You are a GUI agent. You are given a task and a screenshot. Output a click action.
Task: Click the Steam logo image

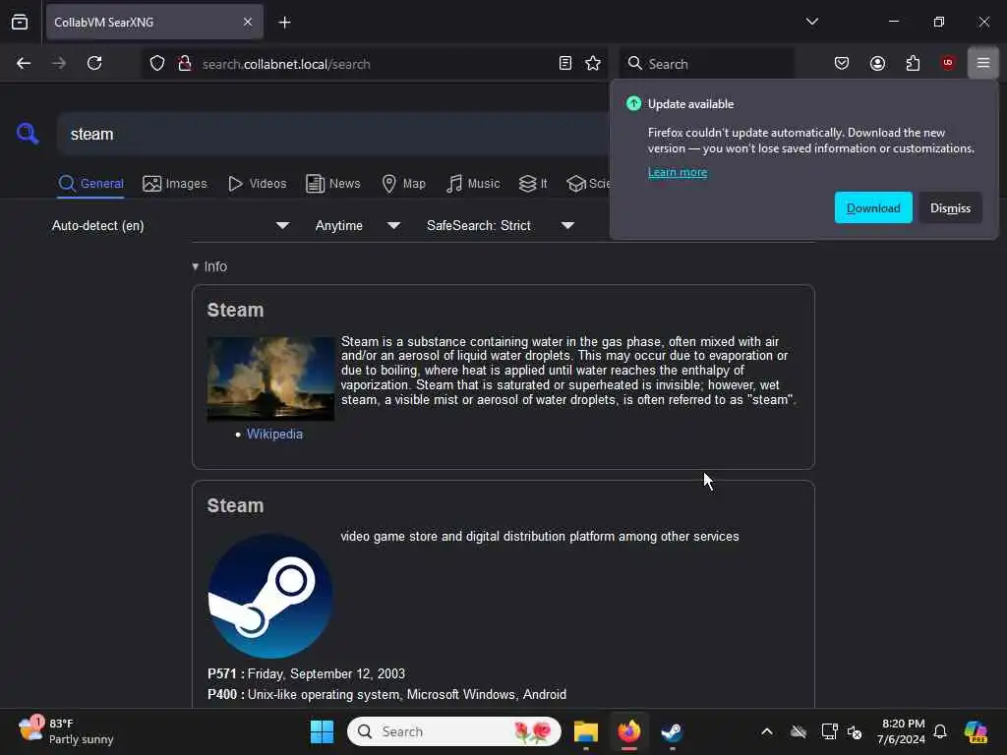tap(270, 596)
